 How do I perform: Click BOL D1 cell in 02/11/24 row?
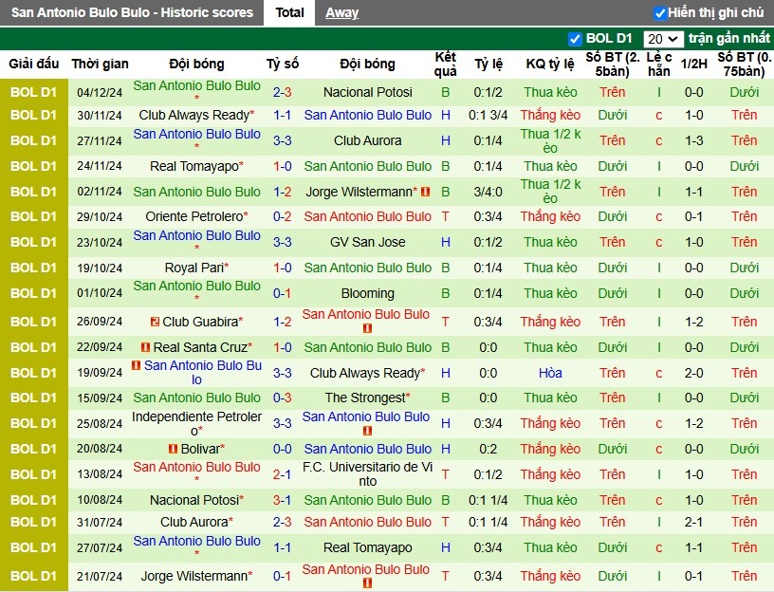(33, 192)
